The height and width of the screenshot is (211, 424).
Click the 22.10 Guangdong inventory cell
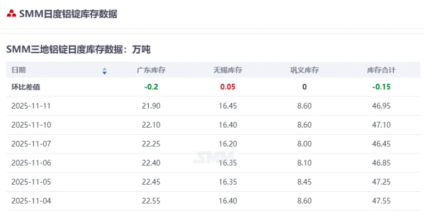[x=151, y=125]
